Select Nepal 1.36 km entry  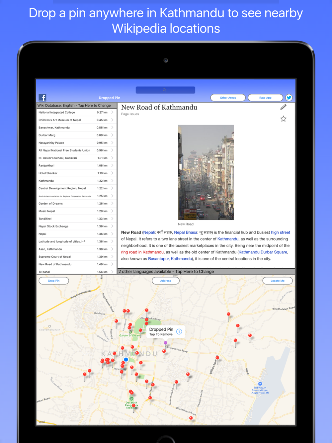pos(77,234)
